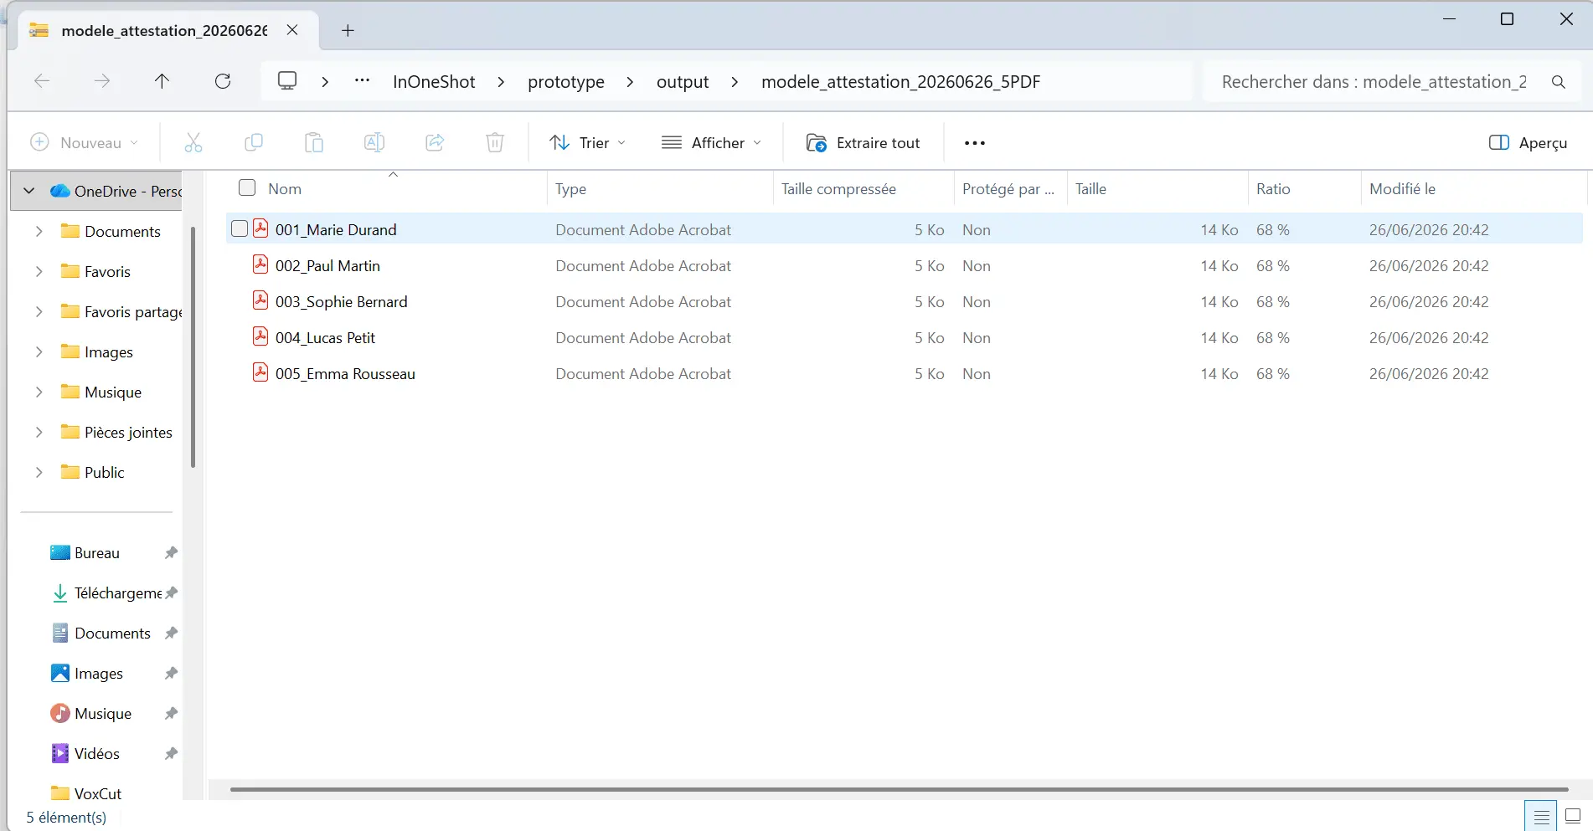Collapse the OneDrive - Perso tree node
1593x831 pixels.
tap(29, 191)
